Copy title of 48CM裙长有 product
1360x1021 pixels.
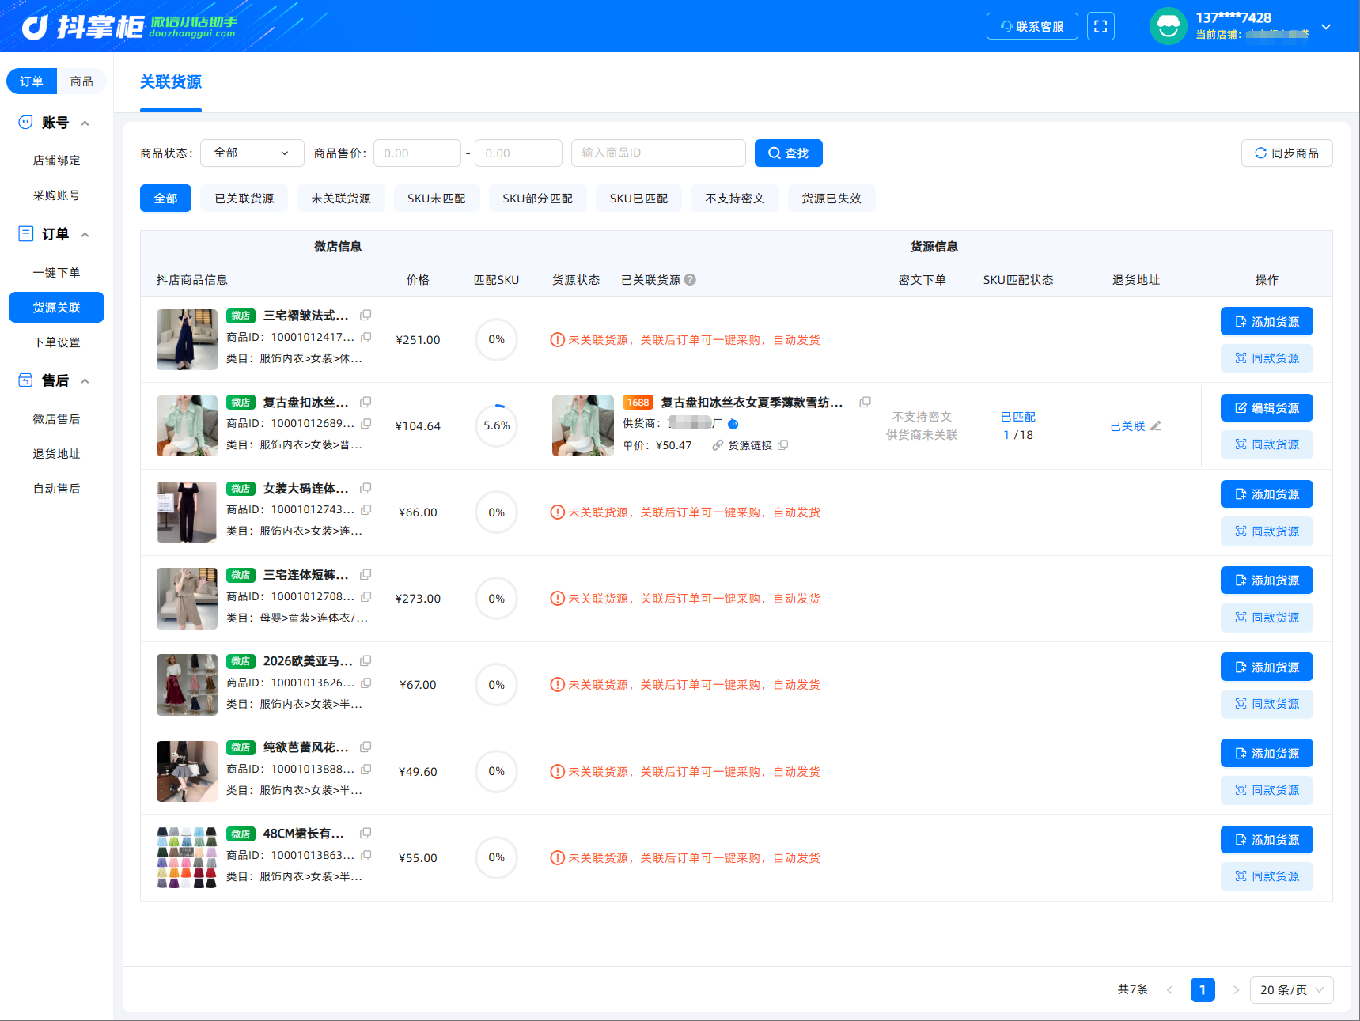pos(366,833)
